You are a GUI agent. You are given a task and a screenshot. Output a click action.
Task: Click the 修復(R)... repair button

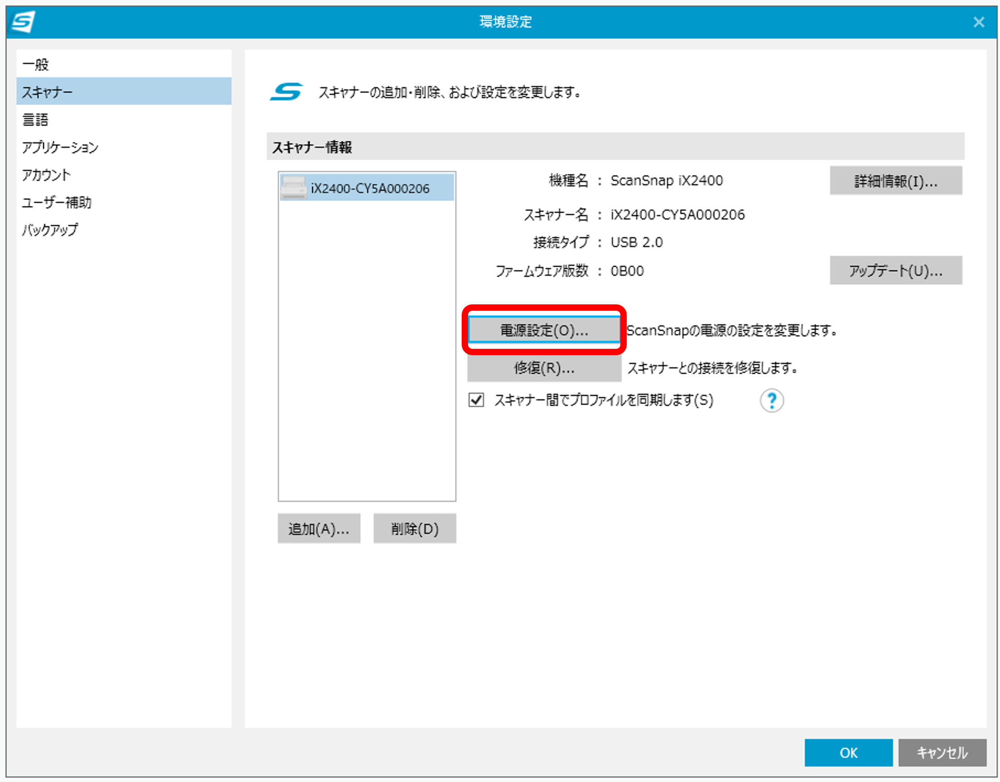tap(543, 368)
